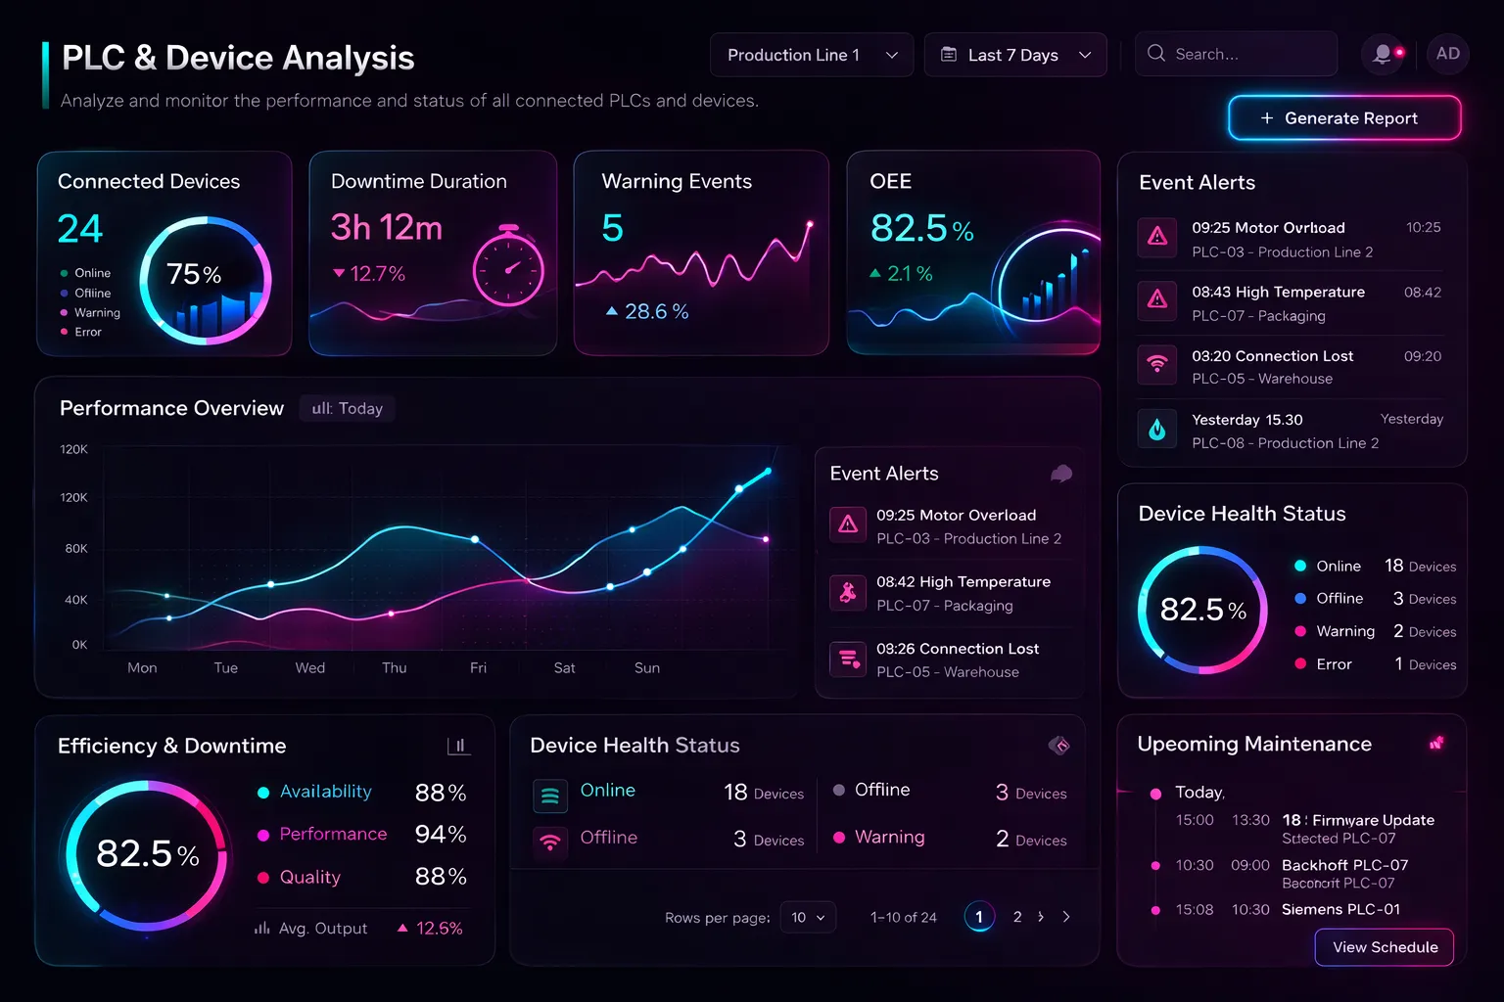Focus the Search input field
The image size is (1504, 1002).
click(x=1237, y=54)
